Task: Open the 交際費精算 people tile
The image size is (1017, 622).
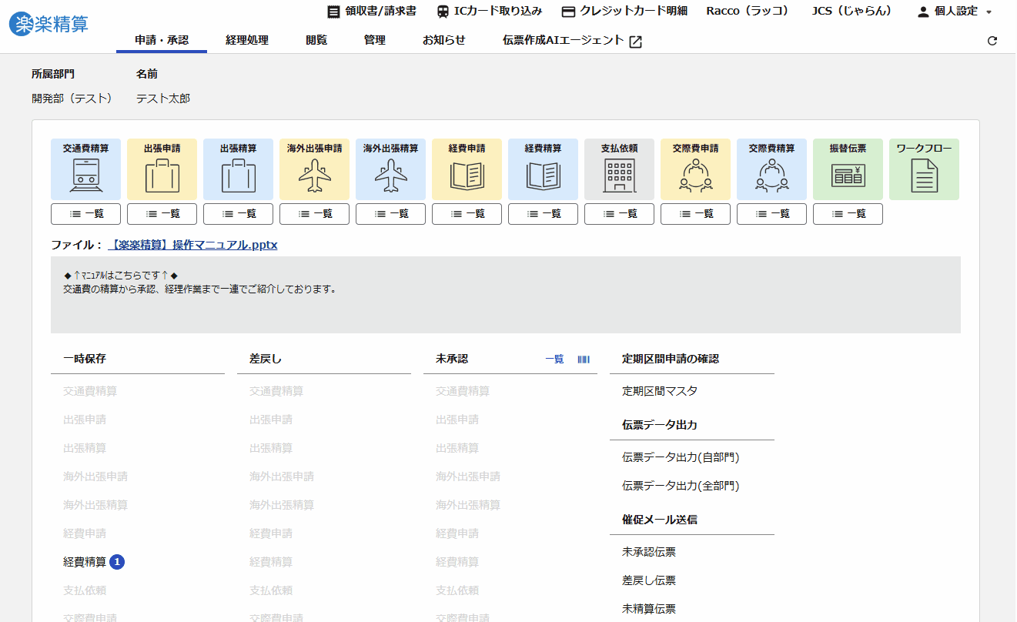Action: tap(771, 169)
